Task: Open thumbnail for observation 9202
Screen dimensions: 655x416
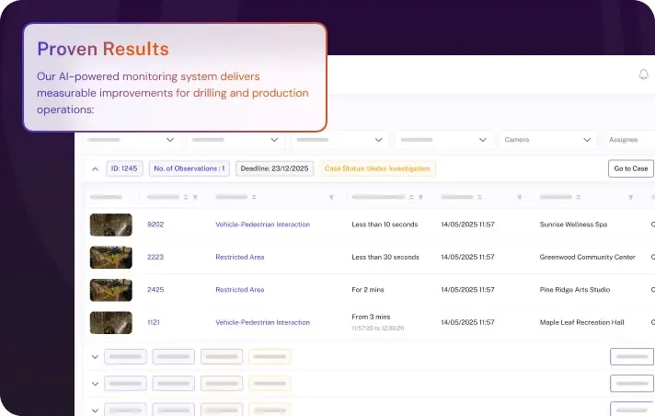Action: coord(111,225)
